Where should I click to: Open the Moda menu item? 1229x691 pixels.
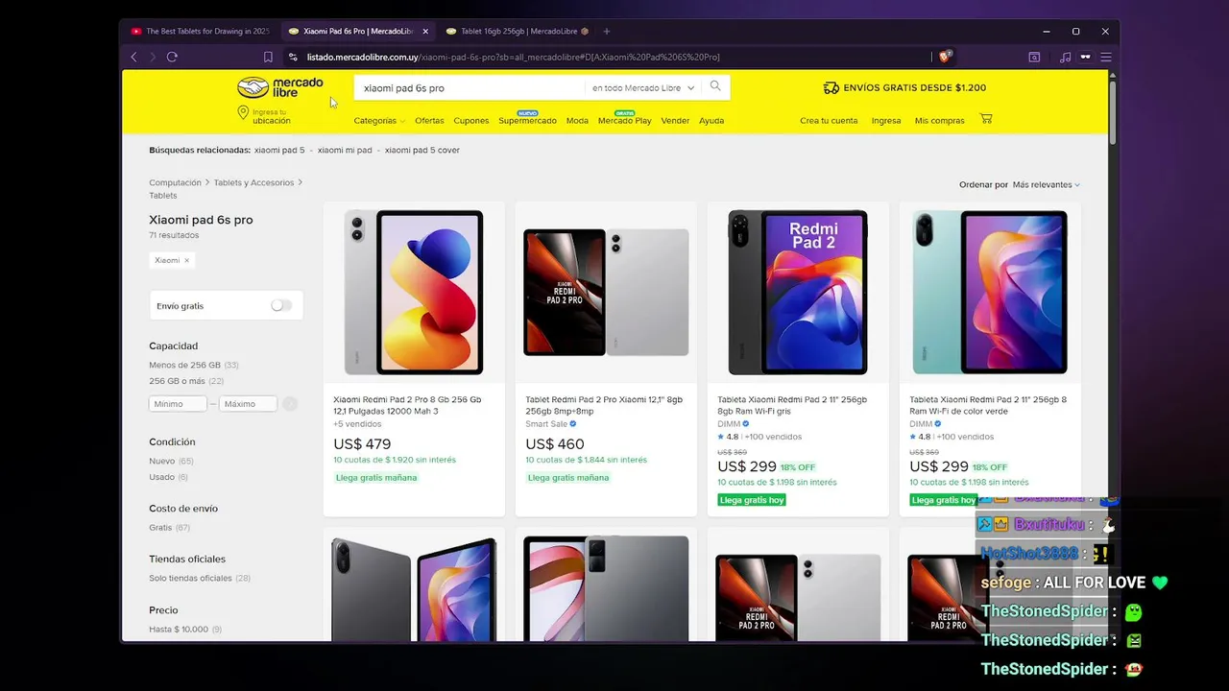pos(577,121)
